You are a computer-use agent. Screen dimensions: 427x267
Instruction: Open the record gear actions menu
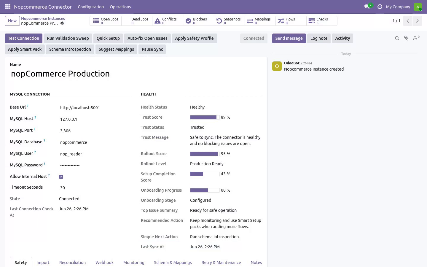(x=62, y=23)
